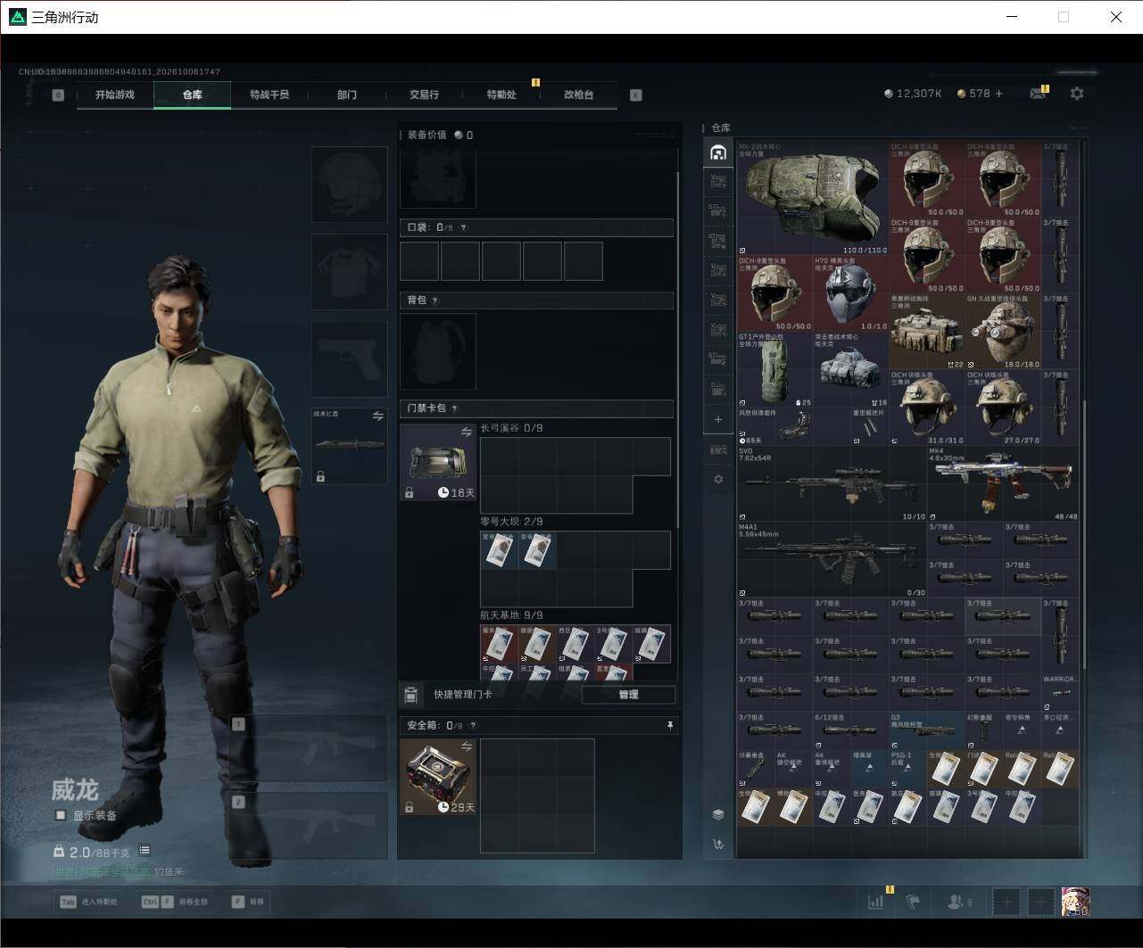Pin the 安全箱 section with the pushpin icon
The height and width of the screenshot is (948, 1143).
[670, 726]
